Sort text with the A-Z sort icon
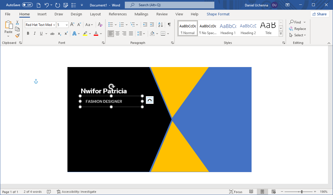Image resolution: width=333 pixels, height=195 pixels. pyautogui.click(x=160, y=25)
